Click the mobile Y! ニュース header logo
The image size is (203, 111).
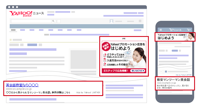(x=175, y=30)
